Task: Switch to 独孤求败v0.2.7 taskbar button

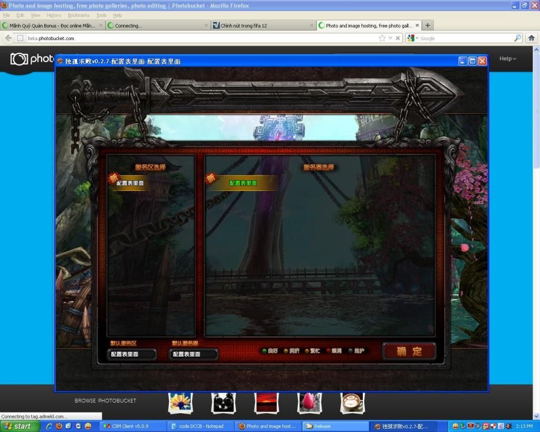Action: (404, 426)
